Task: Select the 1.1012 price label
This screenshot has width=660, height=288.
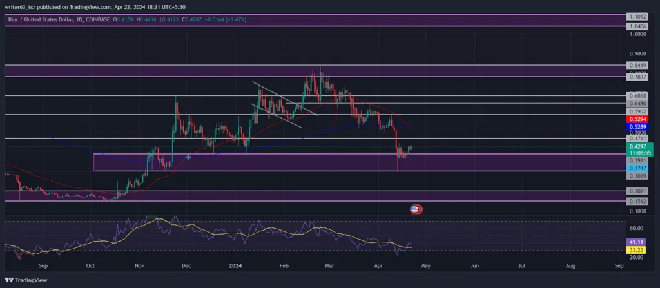Action: coord(636,17)
